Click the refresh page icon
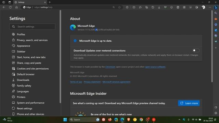 [x=10, y=7]
